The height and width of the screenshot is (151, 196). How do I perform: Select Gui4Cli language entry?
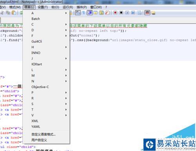point(46,42)
